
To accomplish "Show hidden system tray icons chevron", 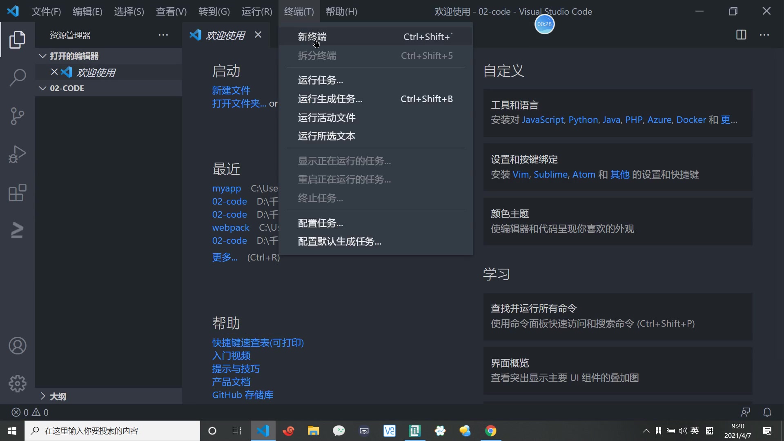I will (x=646, y=431).
